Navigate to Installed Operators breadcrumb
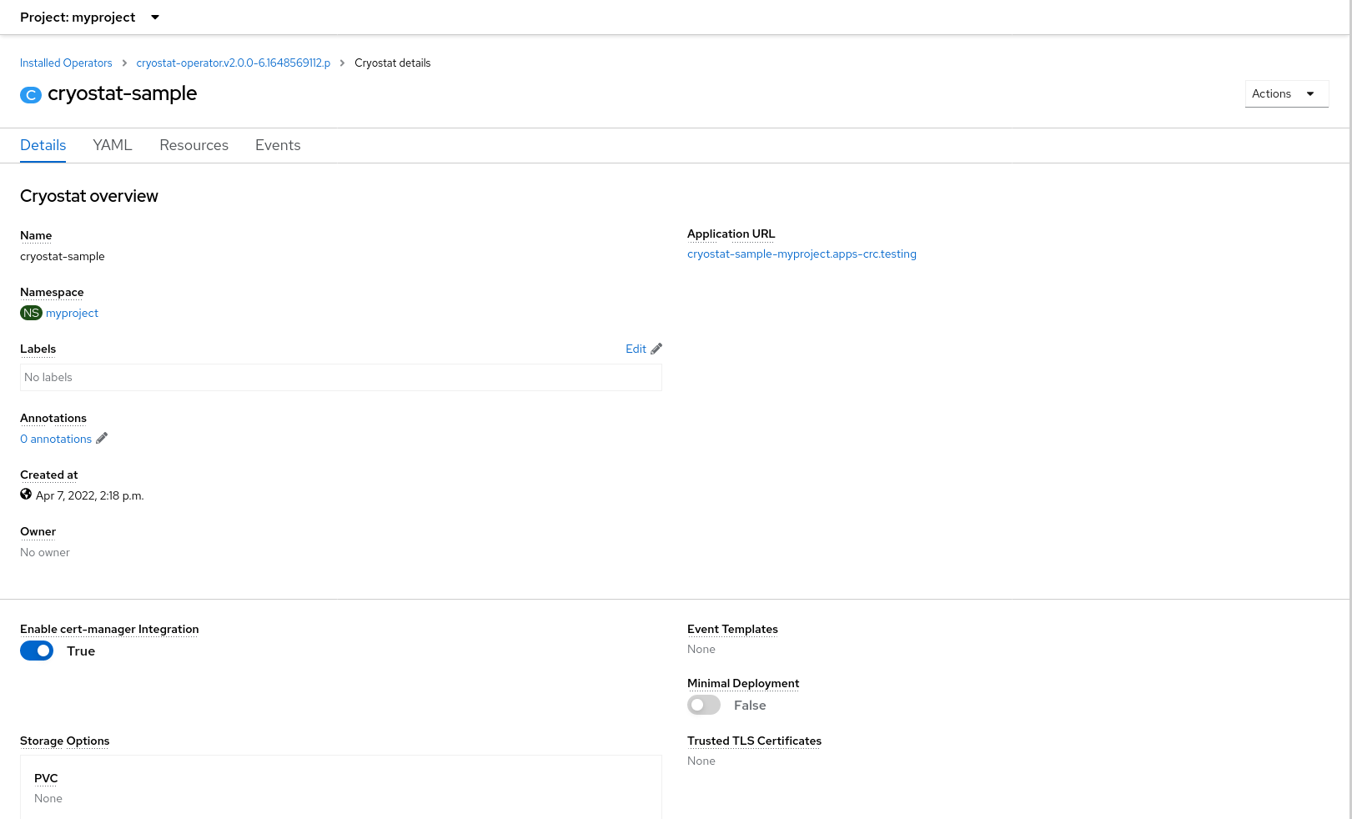This screenshot has height=819, width=1352. tap(66, 63)
